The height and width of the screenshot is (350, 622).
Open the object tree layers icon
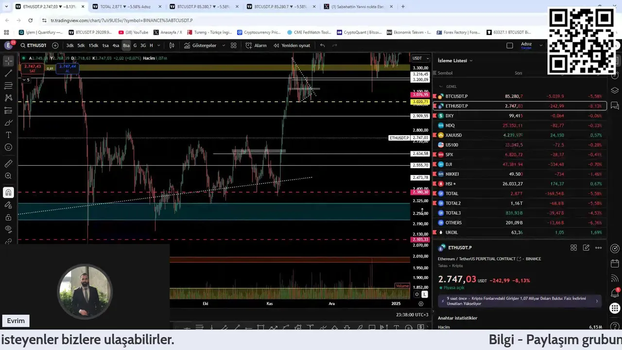(x=615, y=90)
